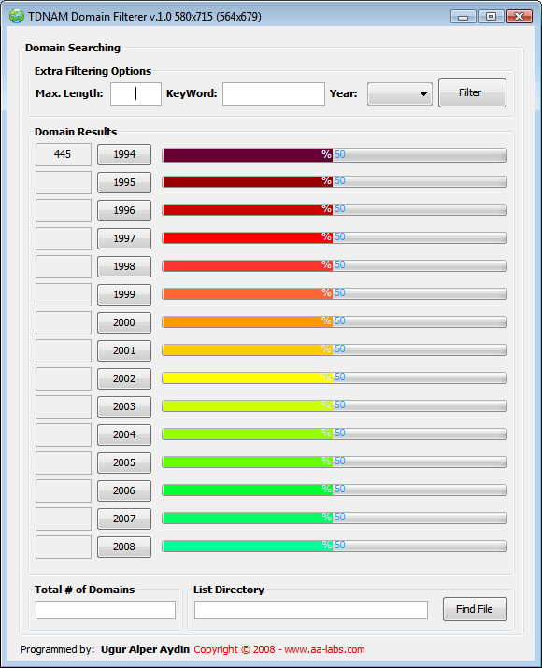The height and width of the screenshot is (668, 542).
Task: Select the 2008 year button
Action: pyautogui.click(x=124, y=547)
